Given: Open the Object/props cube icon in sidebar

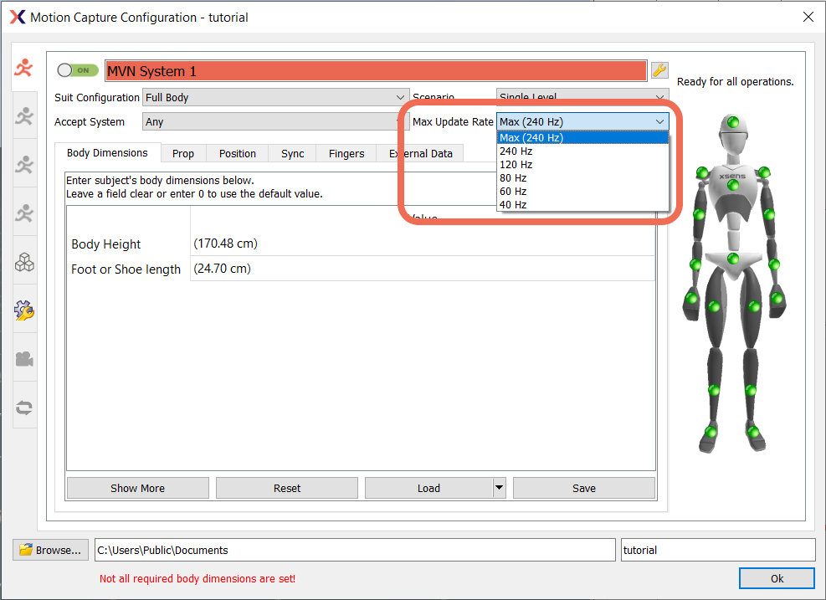Looking at the screenshot, I should click(24, 261).
